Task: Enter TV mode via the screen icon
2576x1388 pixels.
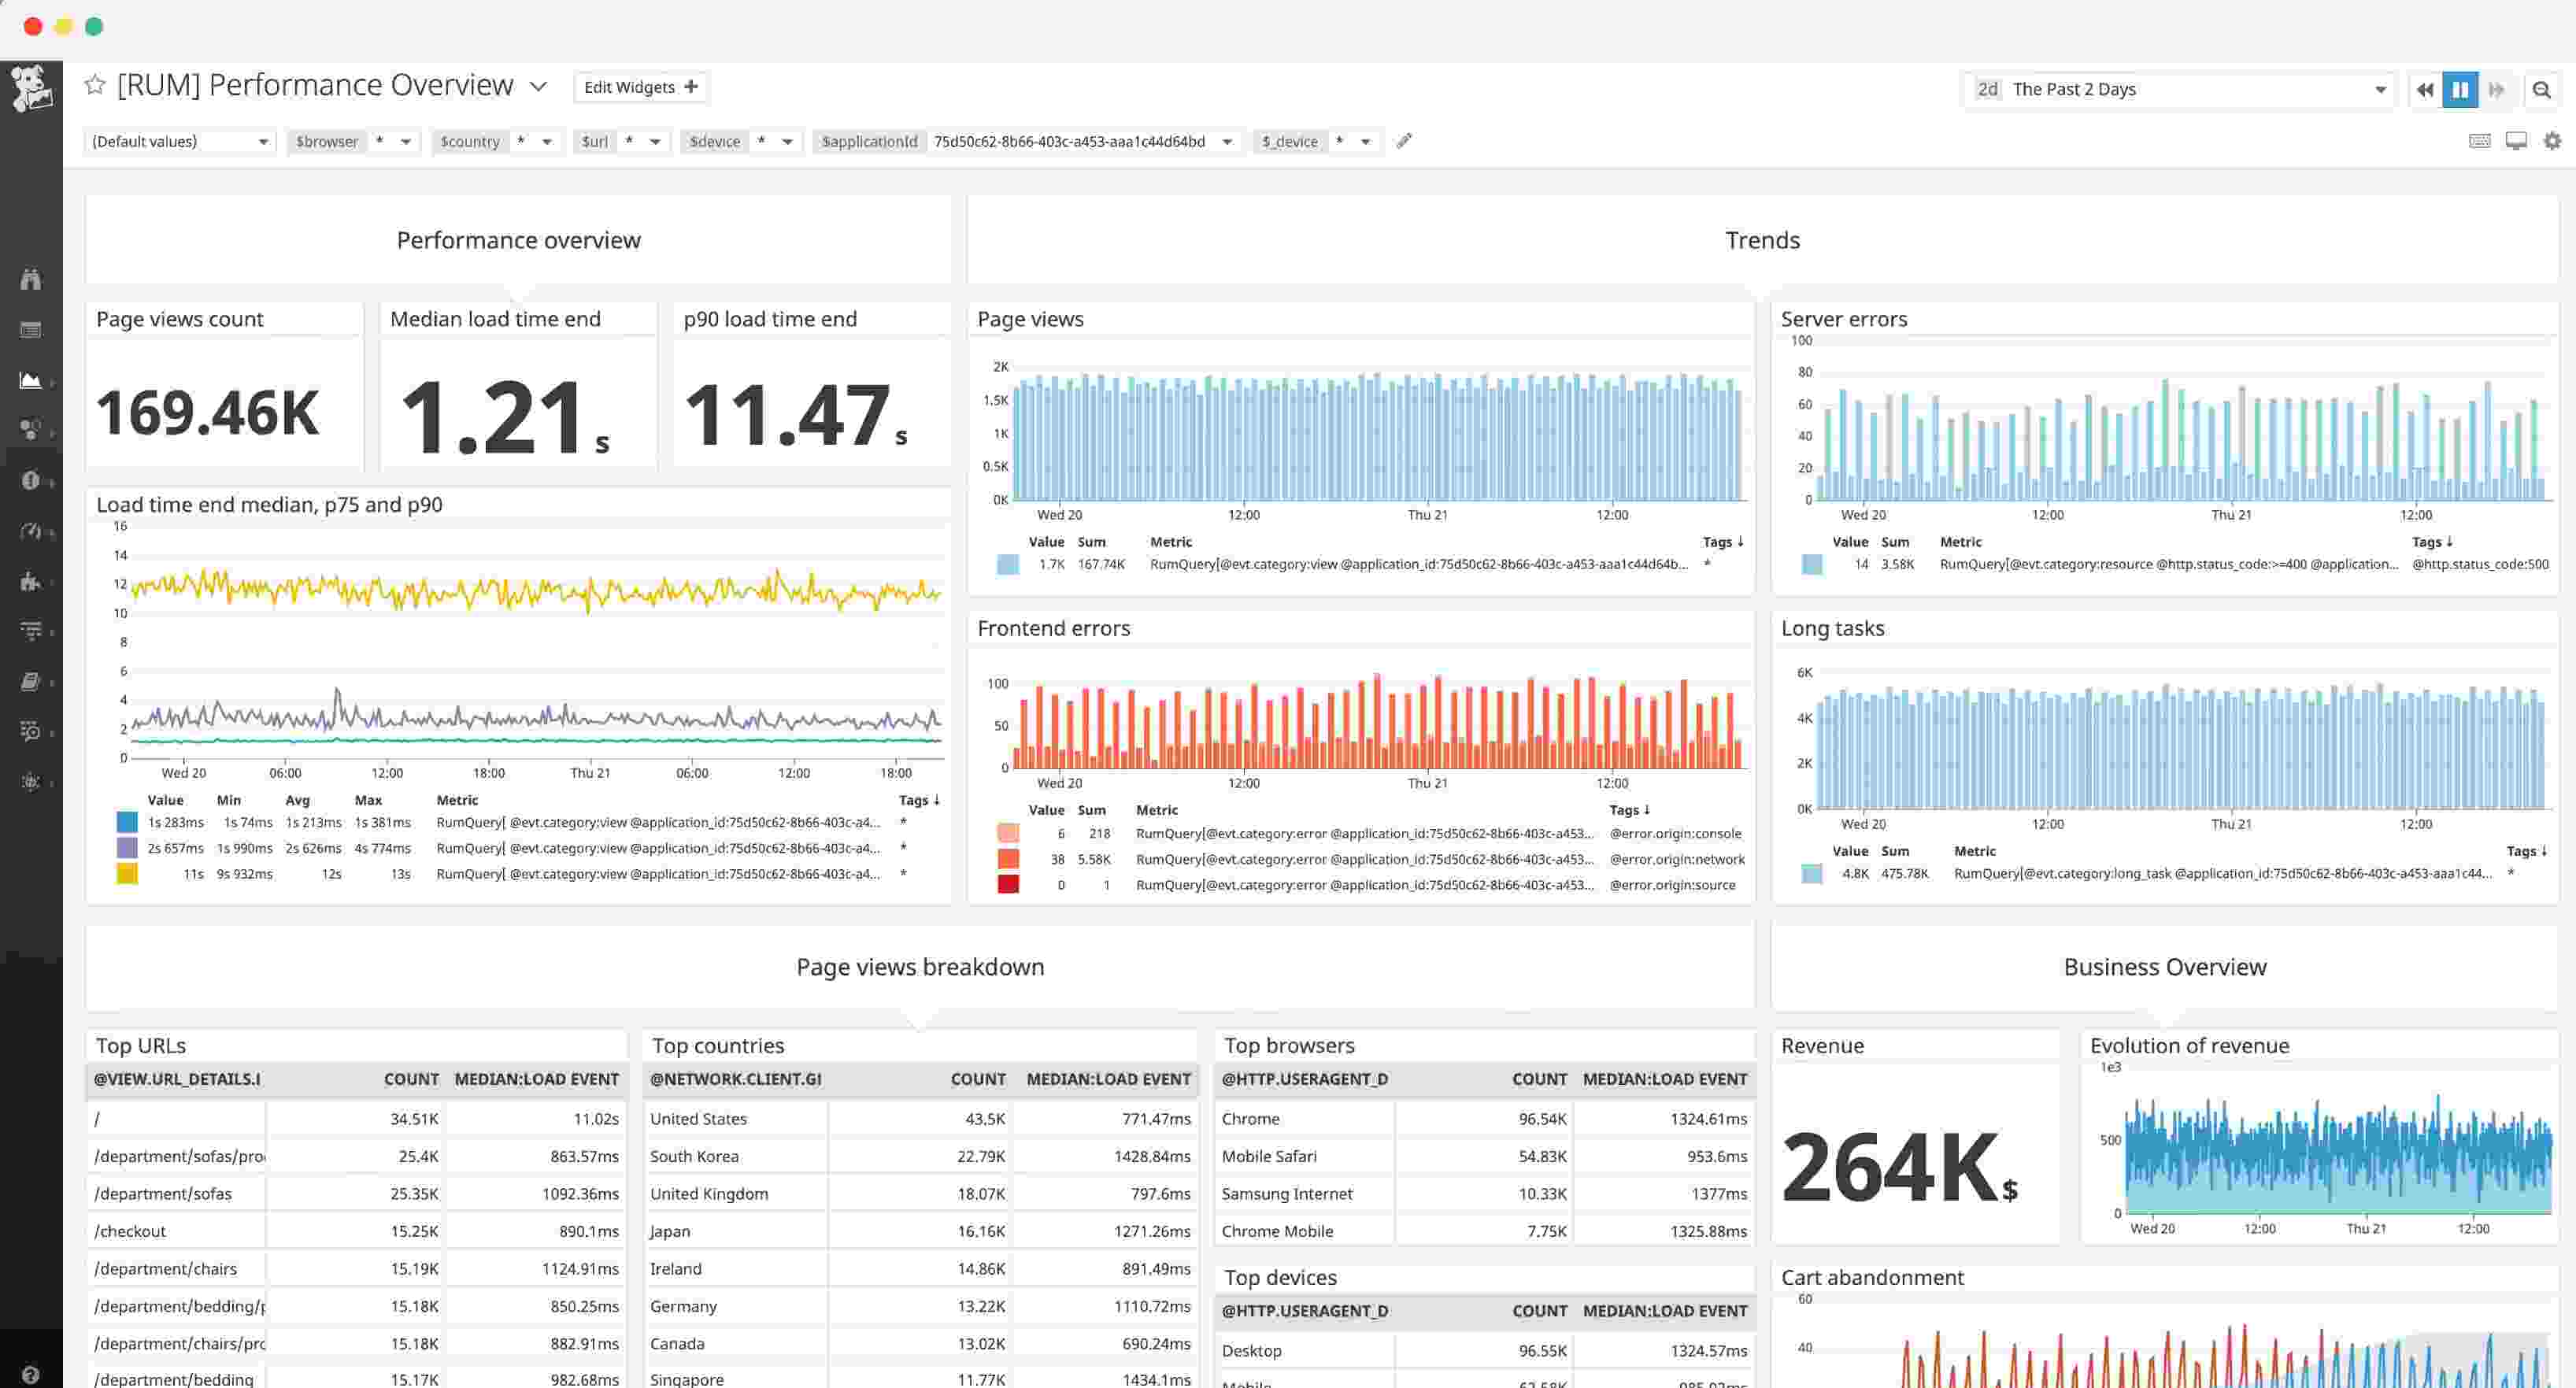Action: 2515,141
